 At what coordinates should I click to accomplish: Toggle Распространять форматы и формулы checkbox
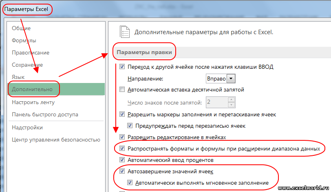122,148
